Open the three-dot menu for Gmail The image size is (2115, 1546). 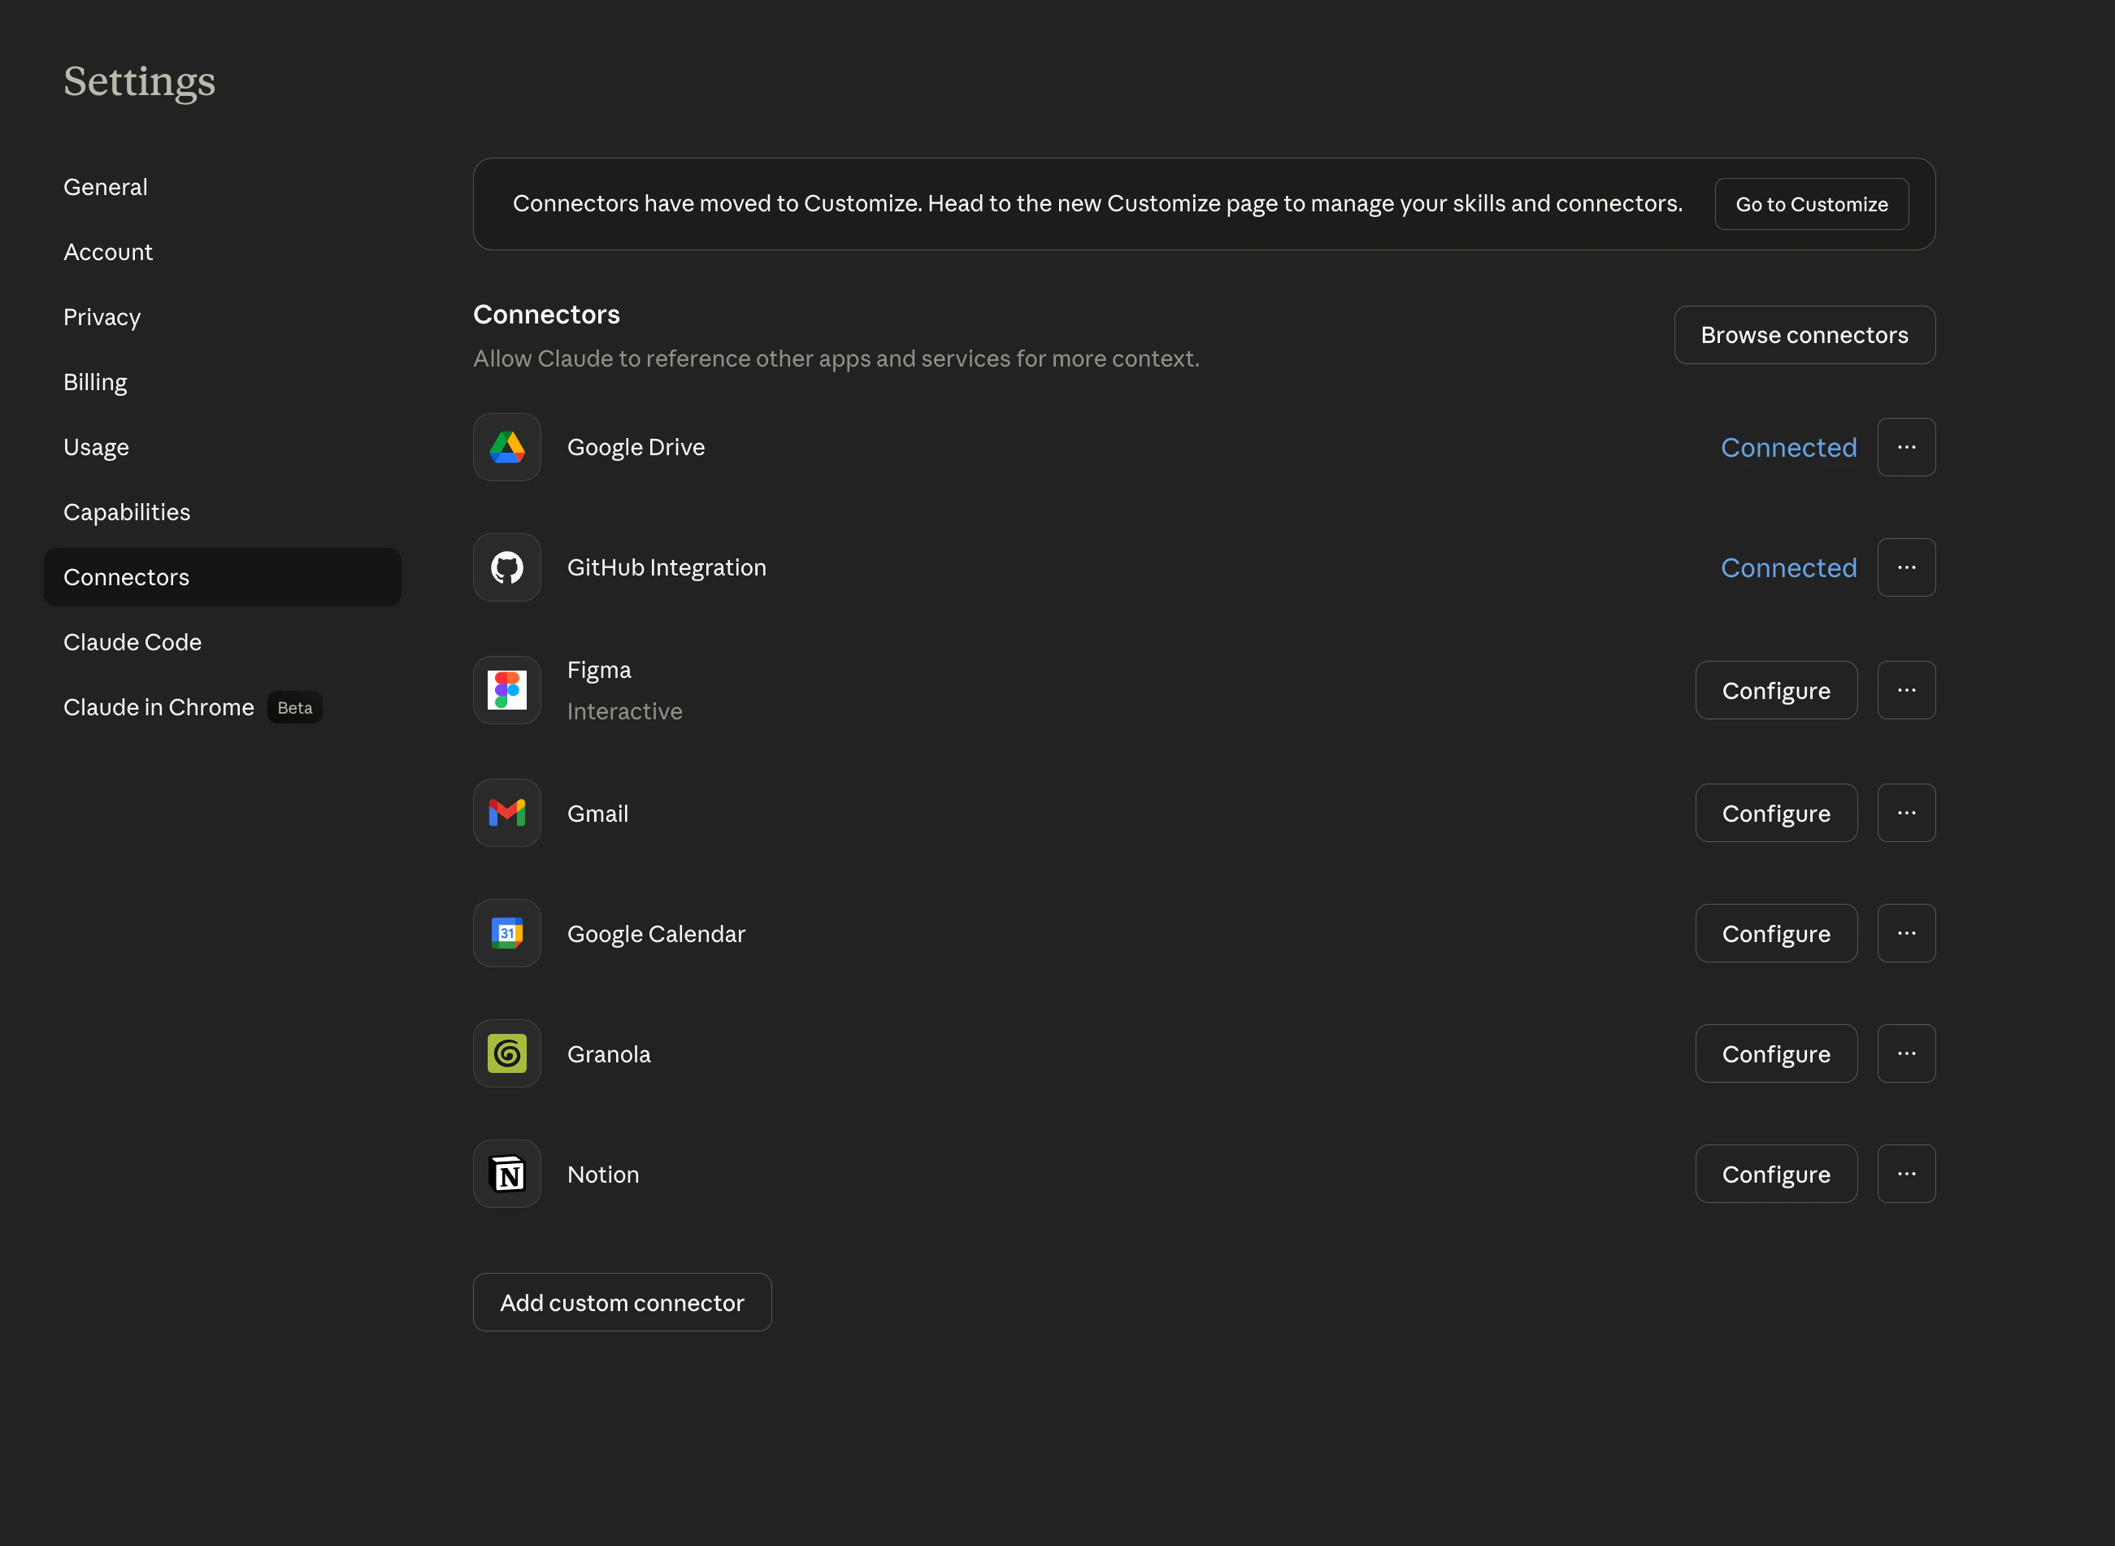1906,814
